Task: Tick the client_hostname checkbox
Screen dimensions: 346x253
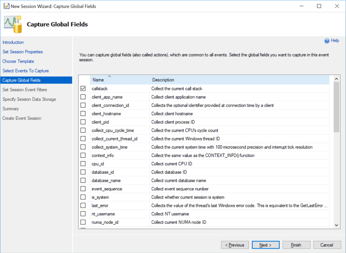Action: tap(83, 114)
